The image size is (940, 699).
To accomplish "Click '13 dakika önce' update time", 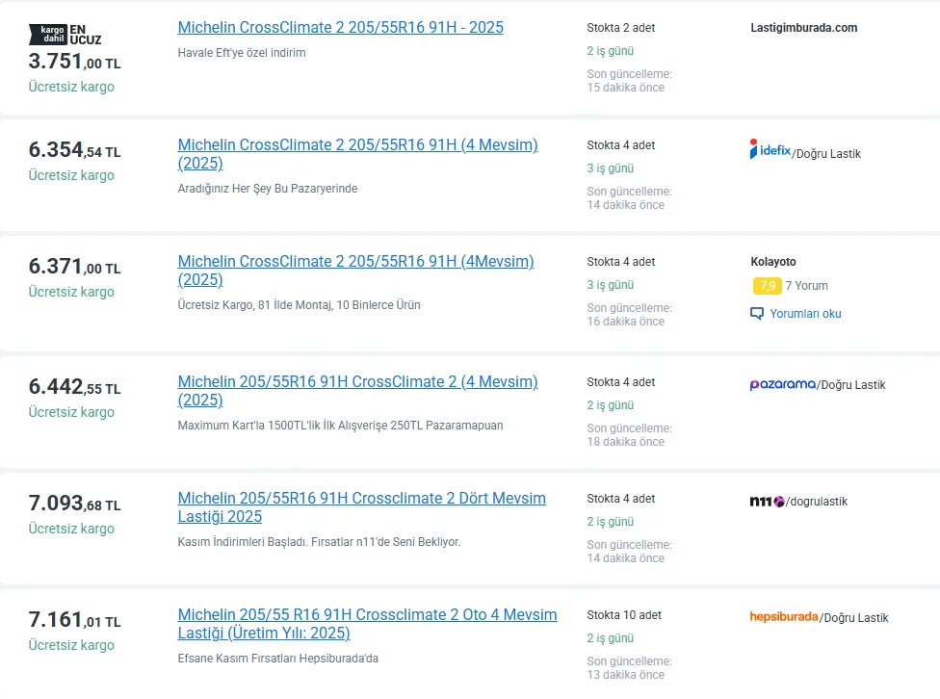I will coord(625,675).
